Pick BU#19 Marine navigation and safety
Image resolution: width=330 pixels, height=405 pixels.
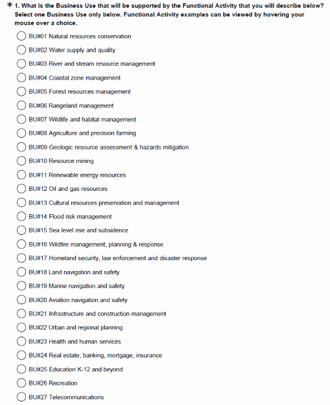(22, 286)
